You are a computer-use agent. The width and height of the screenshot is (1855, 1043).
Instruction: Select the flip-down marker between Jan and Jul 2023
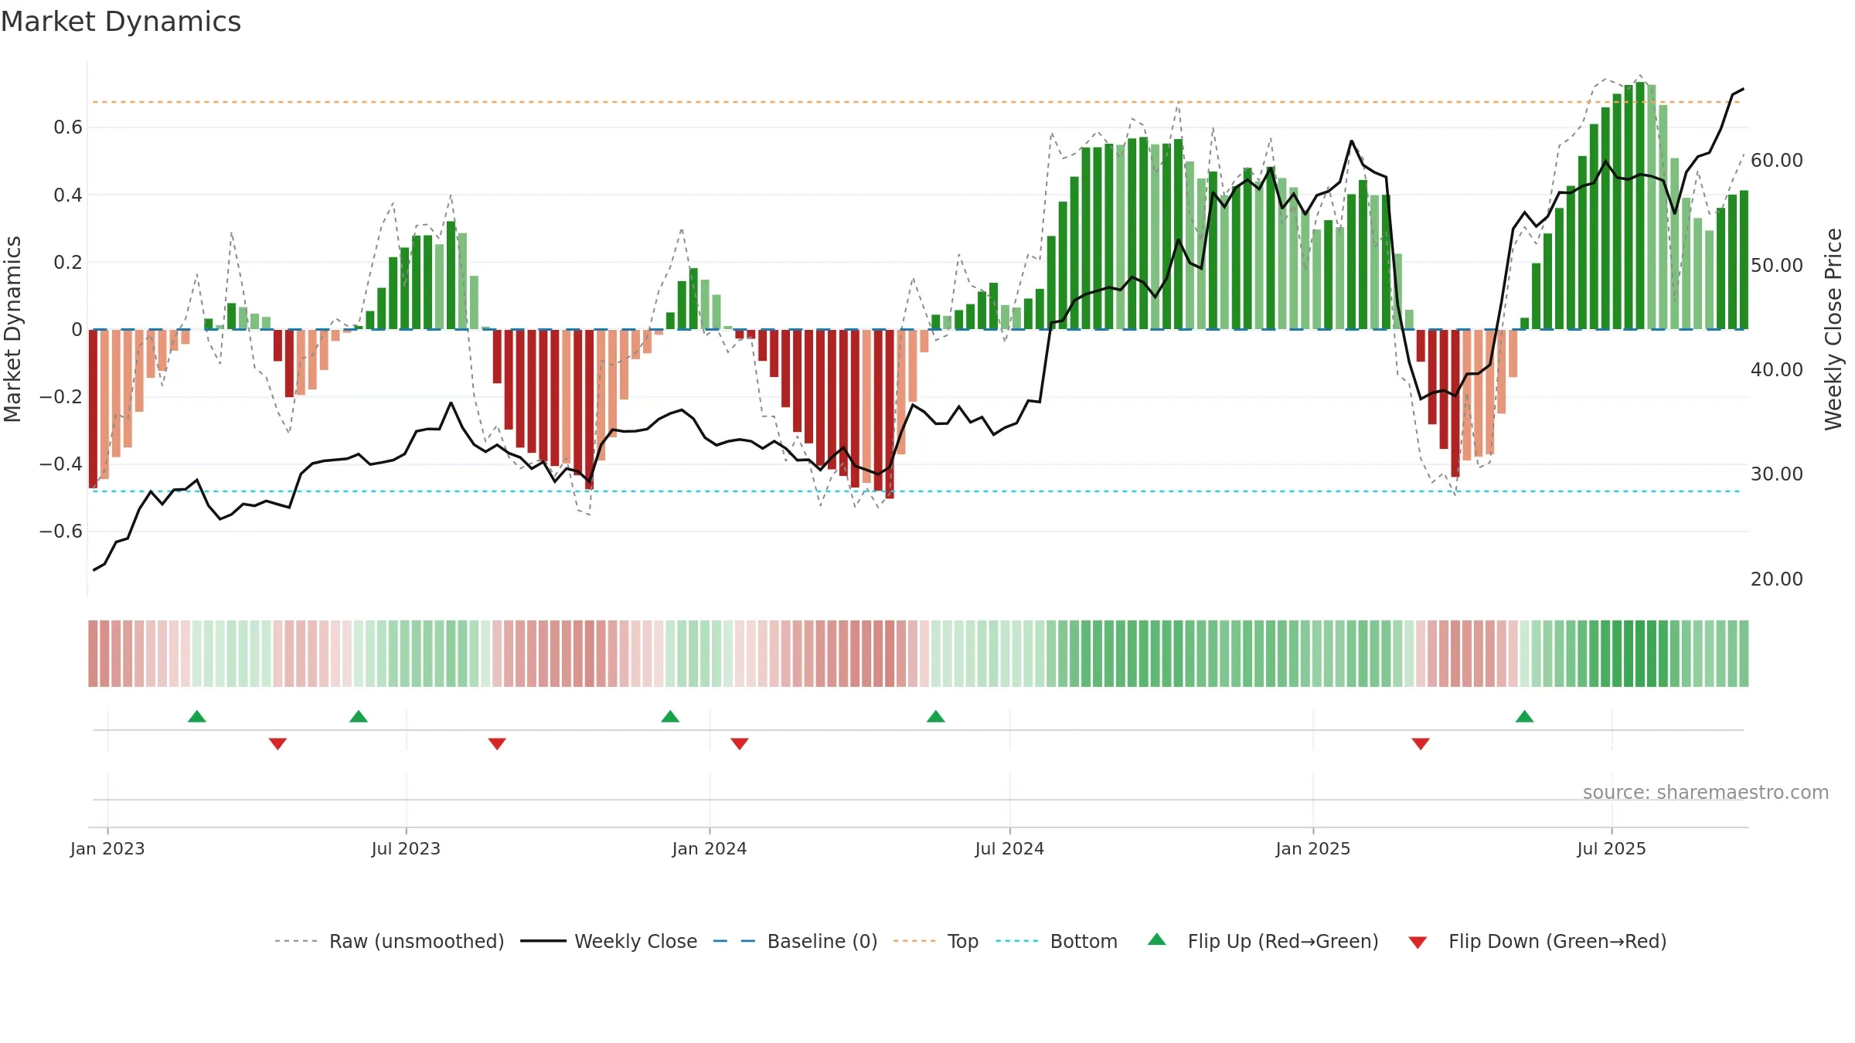tap(278, 744)
